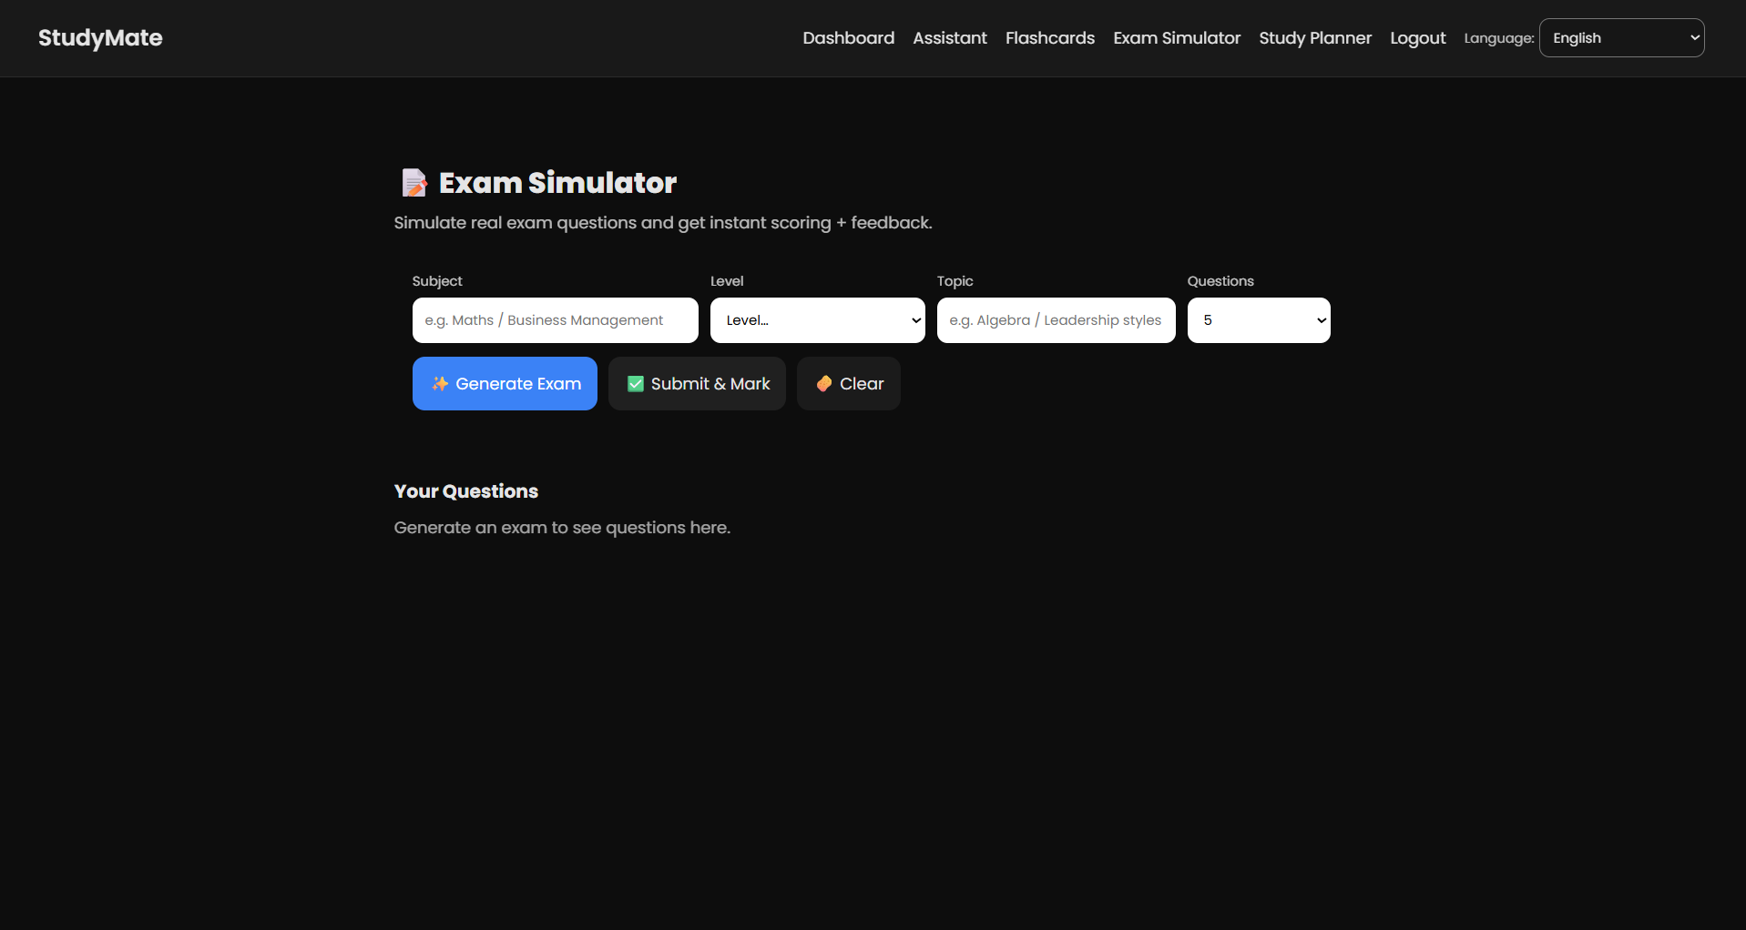Image resolution: width=1746 pixels, height=930 pixels.
Task: Click Logout in the top navigation
Action: 1416,37
